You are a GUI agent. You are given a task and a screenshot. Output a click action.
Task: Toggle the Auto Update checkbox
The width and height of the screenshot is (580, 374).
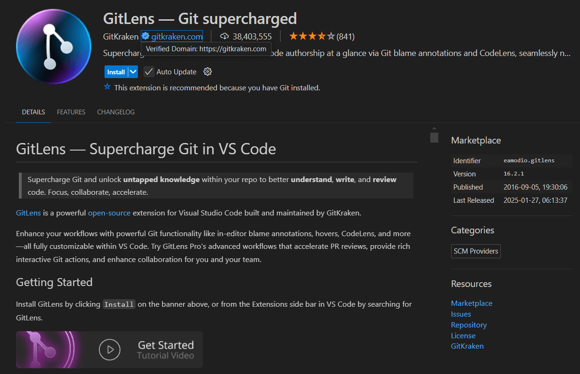tap(149, 72)
